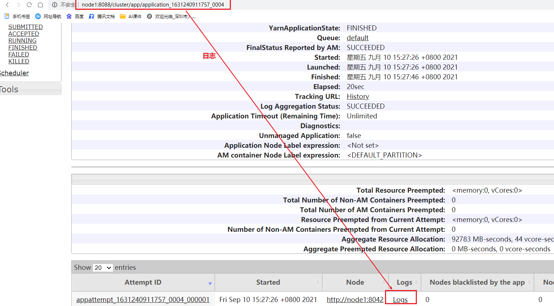This screenshot has width=554, height=306.
Task: Click the address bar URL field
Action: 153,5
